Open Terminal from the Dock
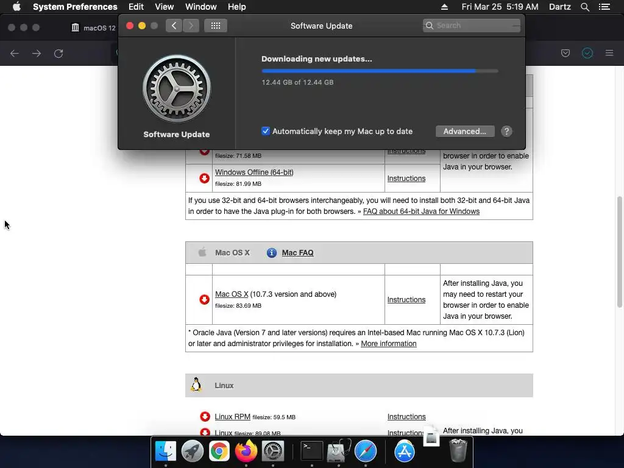 tap(311, 451)
